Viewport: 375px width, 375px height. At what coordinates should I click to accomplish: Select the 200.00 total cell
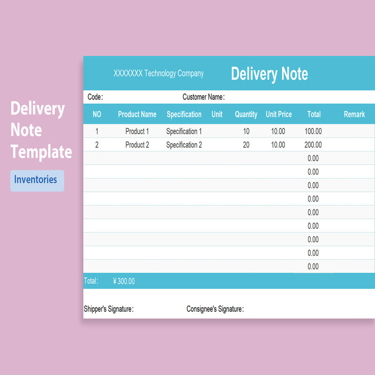click(x=313, y=145)
